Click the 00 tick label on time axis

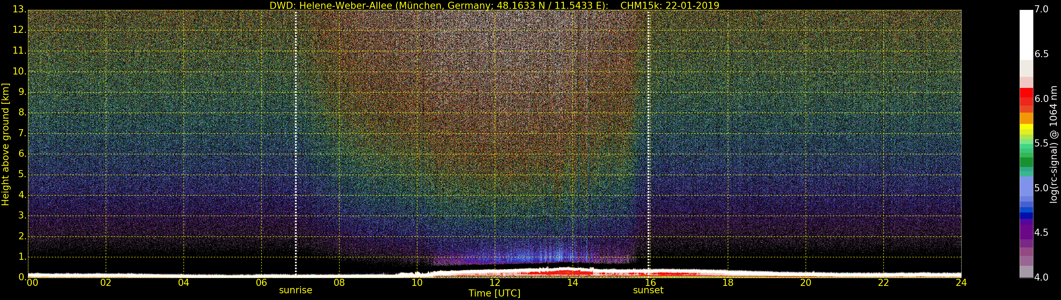[x=32, y=283]
